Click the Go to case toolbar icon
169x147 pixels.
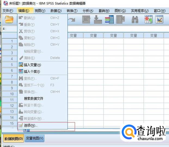pyautogui.click(x=86, y=20)
